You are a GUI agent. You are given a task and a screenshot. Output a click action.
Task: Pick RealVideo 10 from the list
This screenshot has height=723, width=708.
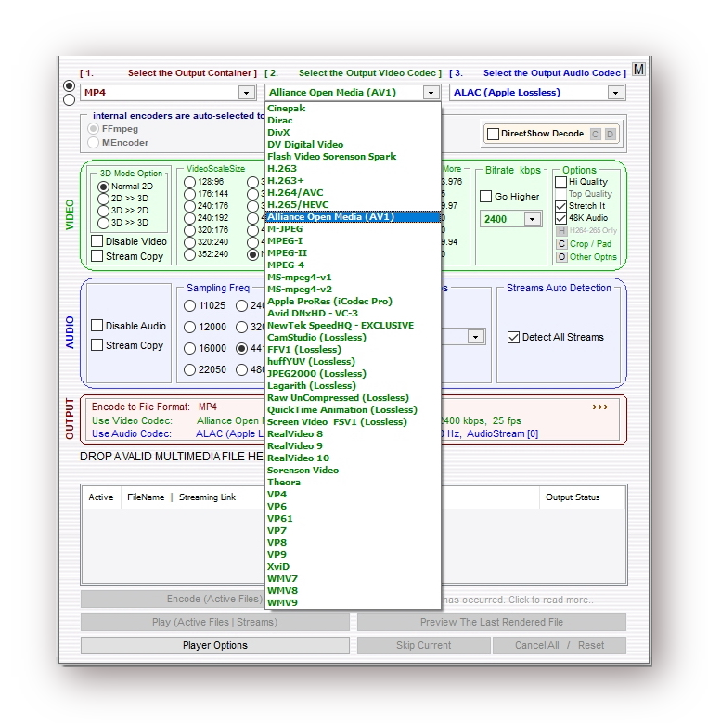(354, 458)
